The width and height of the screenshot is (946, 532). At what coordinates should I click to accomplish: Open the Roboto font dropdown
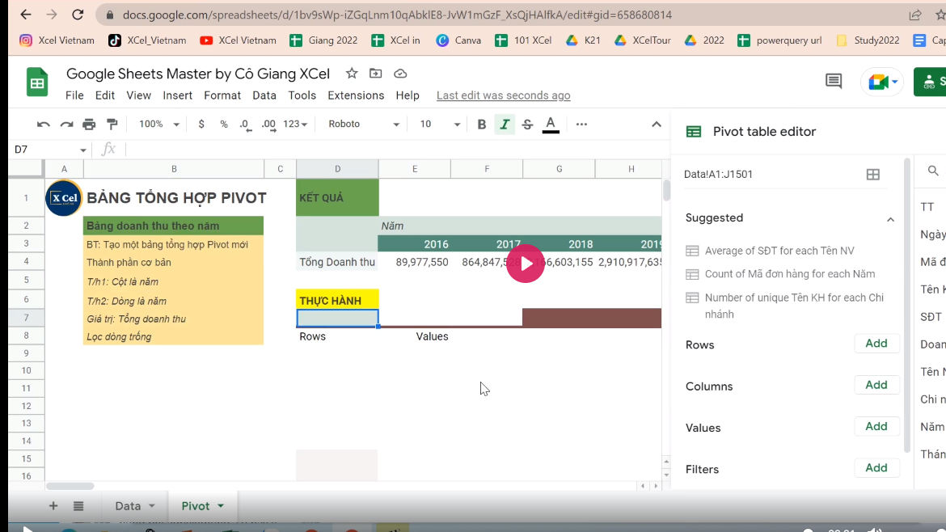pyautogui.click(x=364, y=125)
